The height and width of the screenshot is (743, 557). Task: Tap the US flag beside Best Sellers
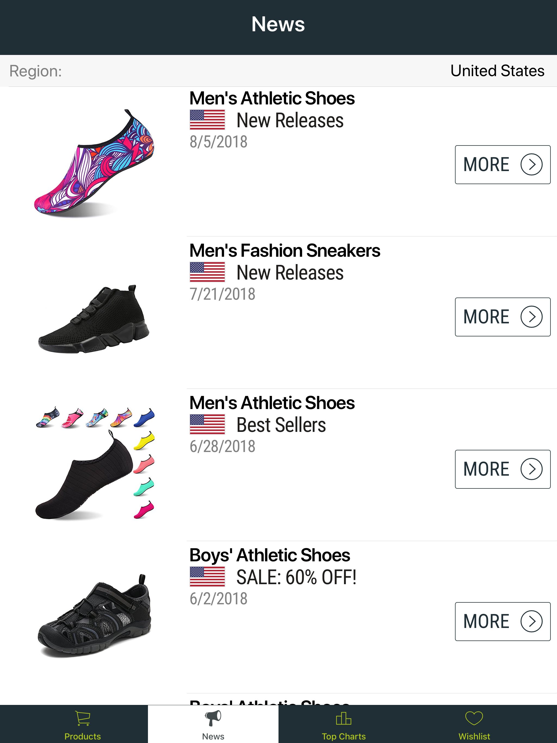tap(207, 424)
